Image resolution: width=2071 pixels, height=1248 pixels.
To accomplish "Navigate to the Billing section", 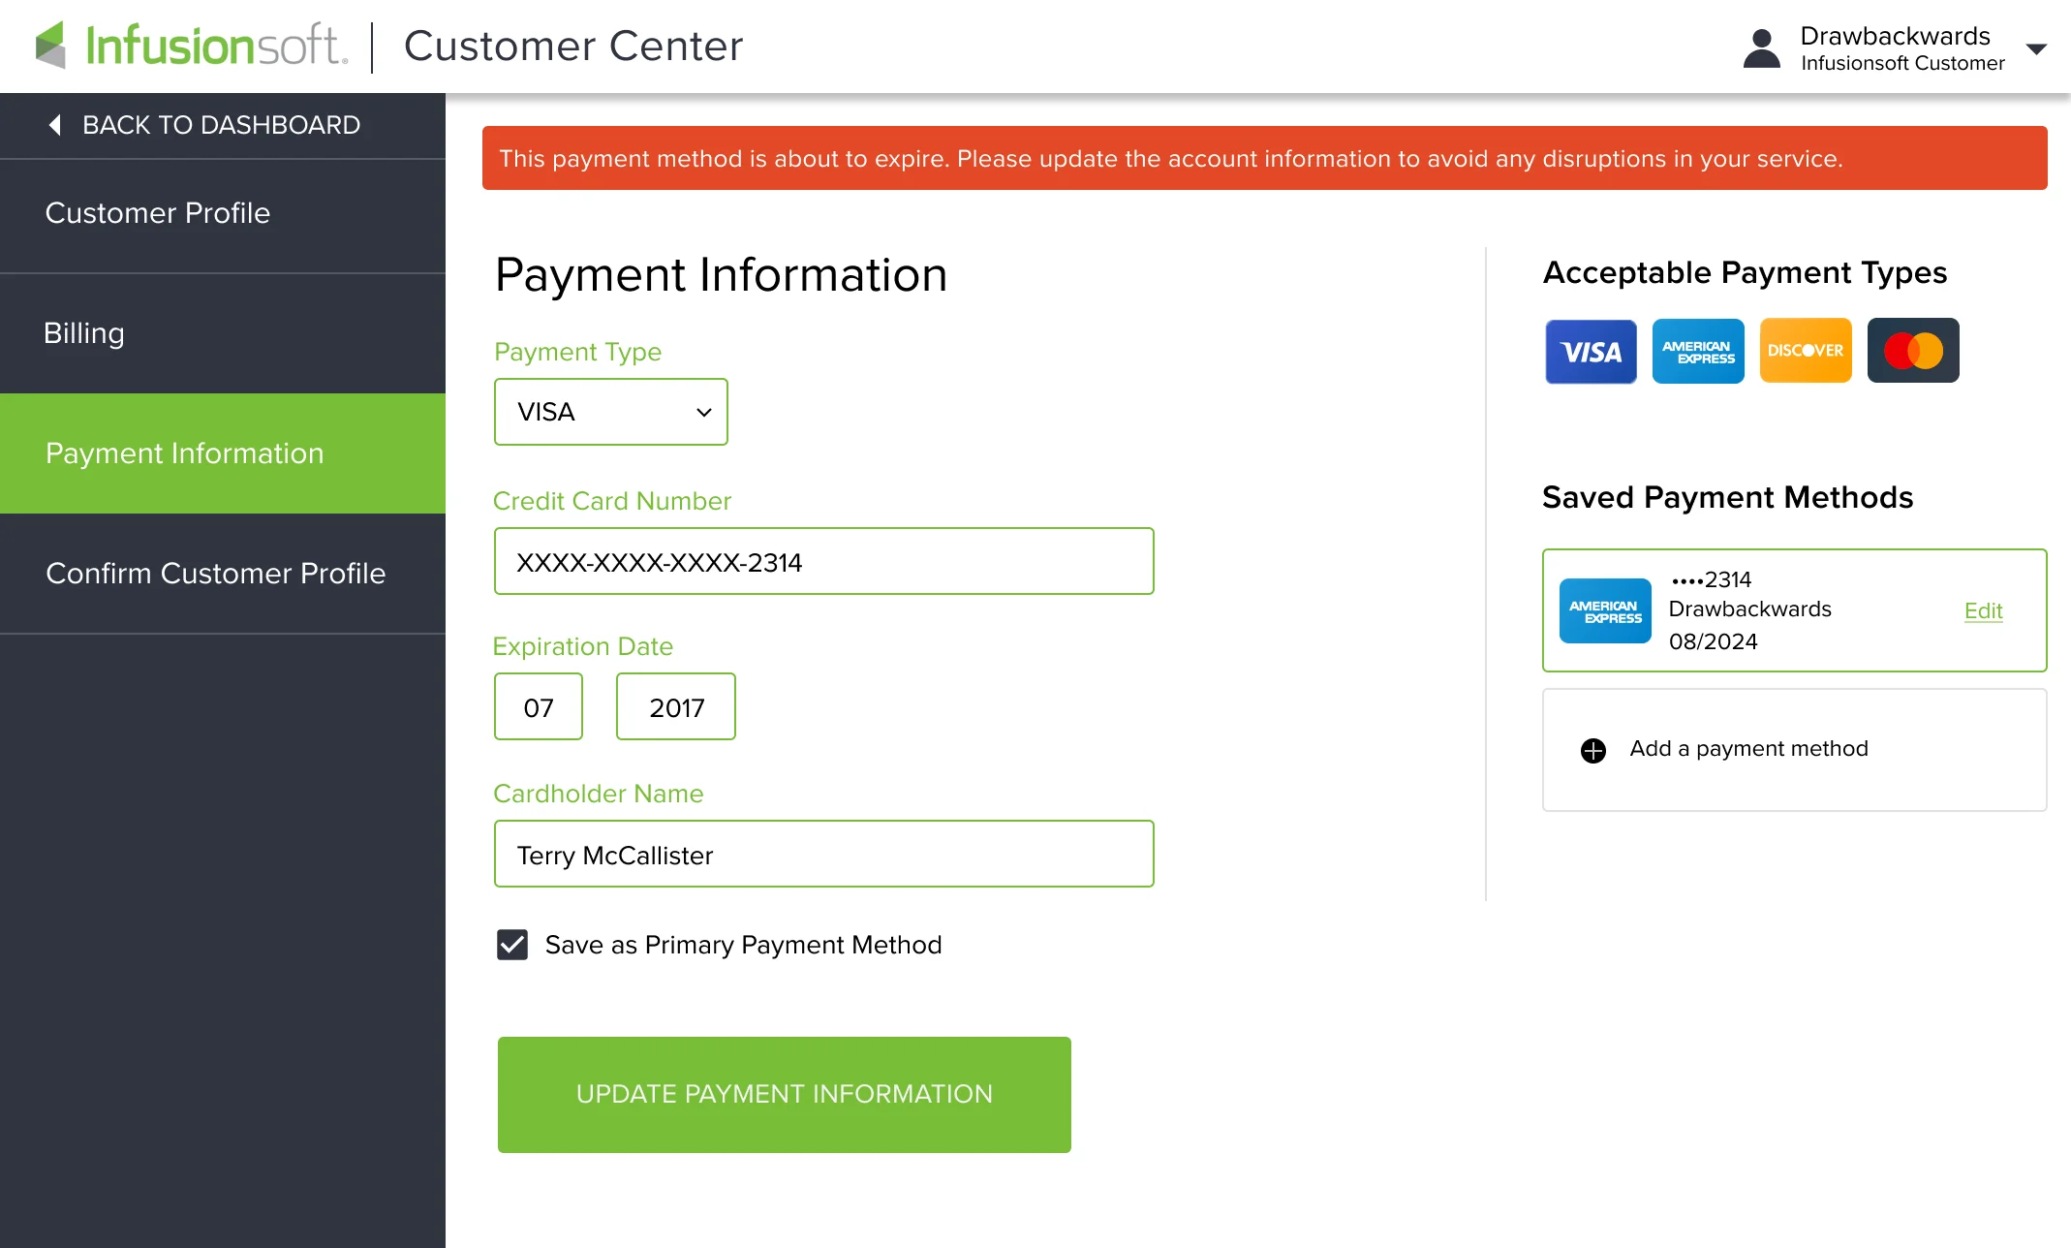I will [84, 333].
